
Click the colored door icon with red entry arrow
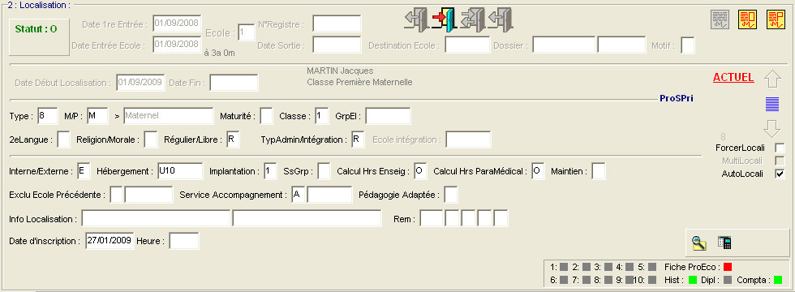445,20
